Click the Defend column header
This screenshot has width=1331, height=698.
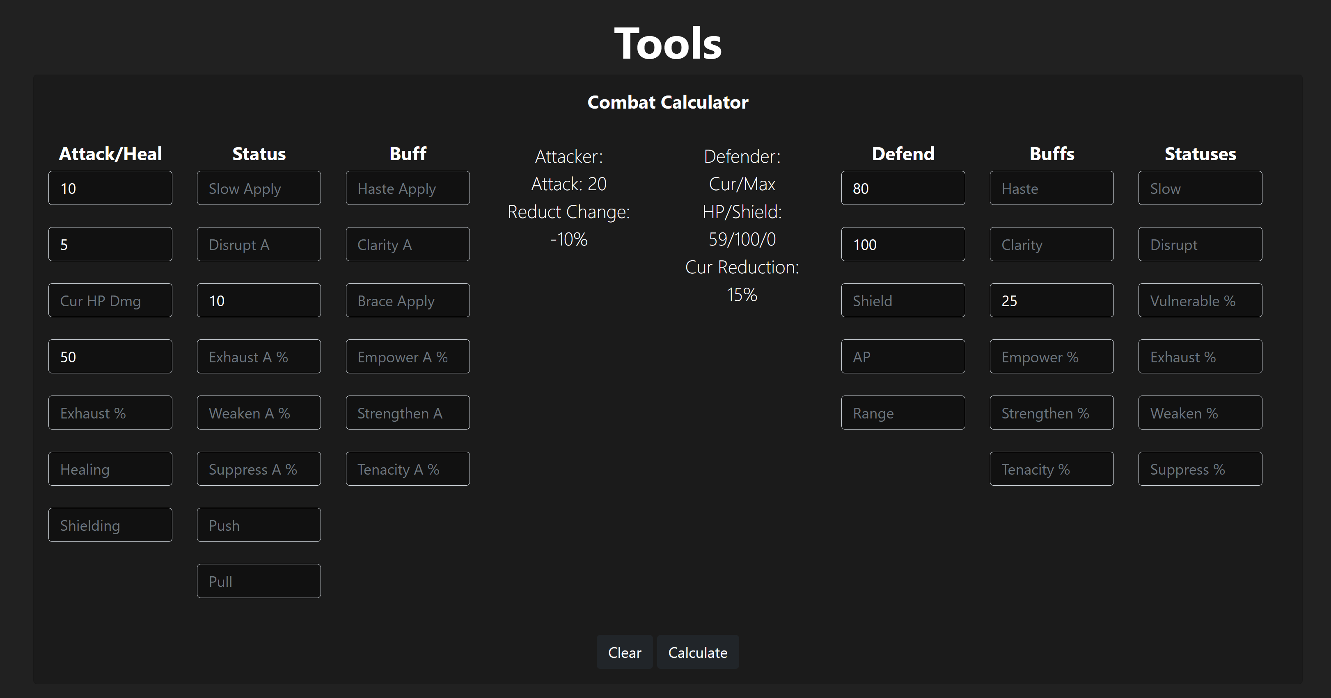point(903,154)
